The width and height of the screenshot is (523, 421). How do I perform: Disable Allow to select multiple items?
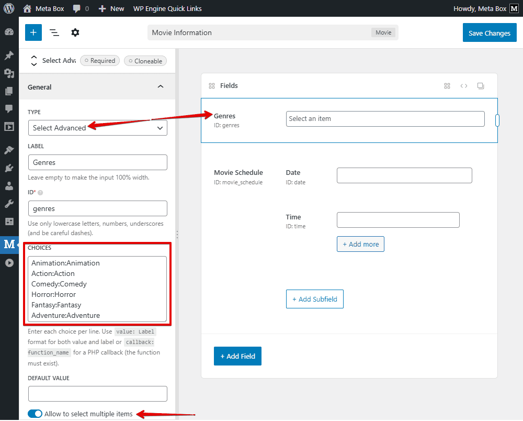(x=35, y=414)
